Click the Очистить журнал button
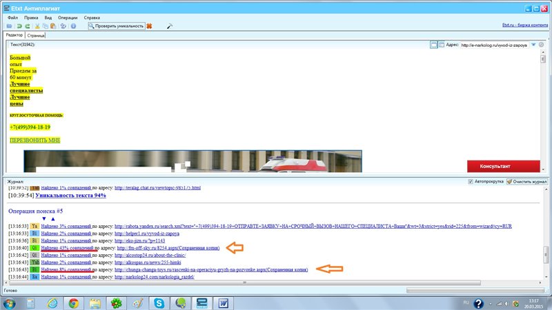552x310 pixels. click(x=526, y=181)
